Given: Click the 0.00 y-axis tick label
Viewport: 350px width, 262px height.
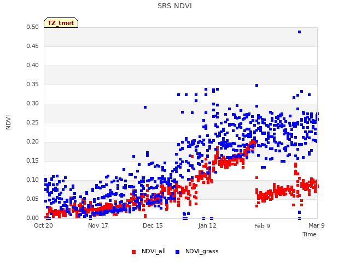Looking at the screenshot, I should click(x=32, y=218).
